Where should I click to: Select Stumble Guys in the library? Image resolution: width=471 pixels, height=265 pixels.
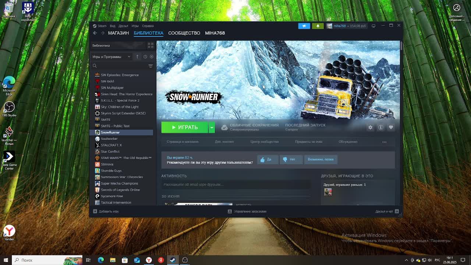pos(122,171)
